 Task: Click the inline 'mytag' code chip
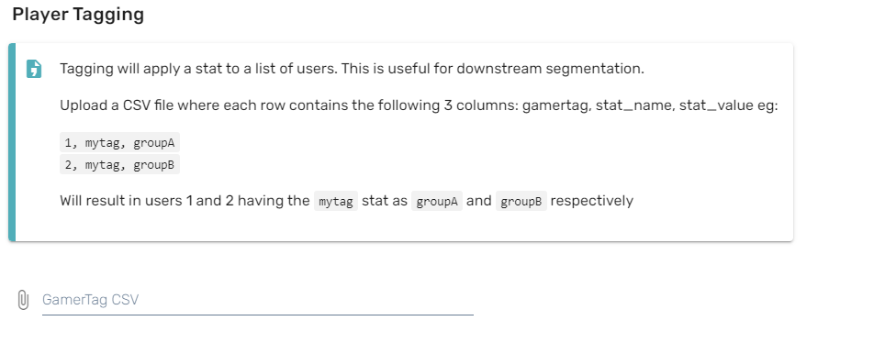coord(336,201)
